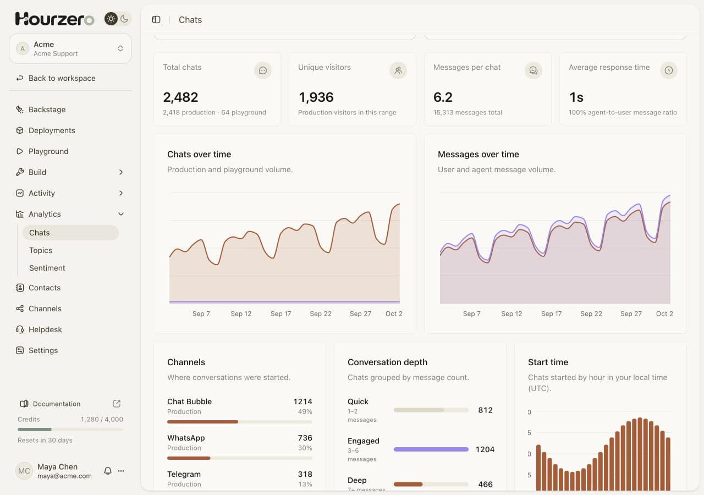This screenshot has width=704, height=495.
Task: Select Chats under Analytics
Action: [x=70, y=233]
